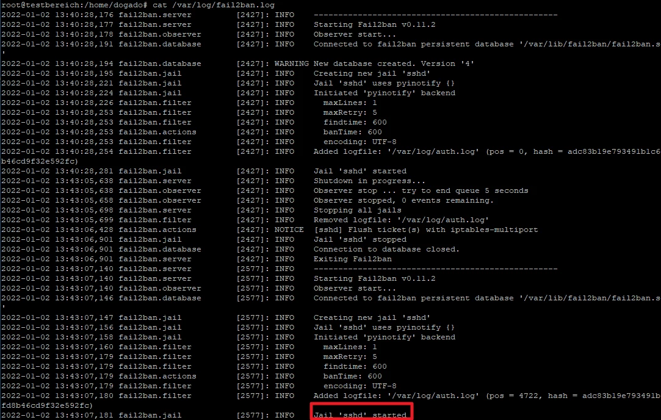Select wrapped hash fragment 'b46cd9f32e592fc)'

tap(40, 161)
